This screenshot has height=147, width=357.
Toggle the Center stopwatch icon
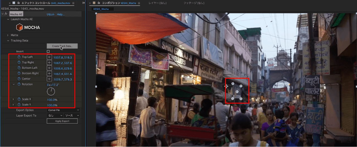(19, 79)
